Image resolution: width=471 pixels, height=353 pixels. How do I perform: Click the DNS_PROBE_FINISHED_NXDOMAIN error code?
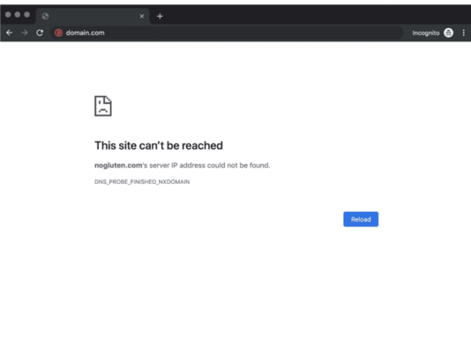(x=142, y=181)
